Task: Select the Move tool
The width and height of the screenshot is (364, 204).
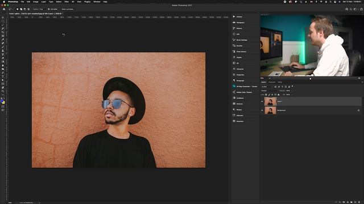Action: (x=3, y=18)
